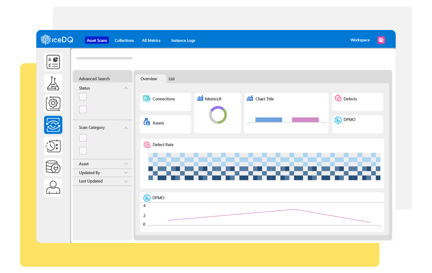Tick the second Status checkbox
This screenshot has width=432, height=273.
[83, 110]
